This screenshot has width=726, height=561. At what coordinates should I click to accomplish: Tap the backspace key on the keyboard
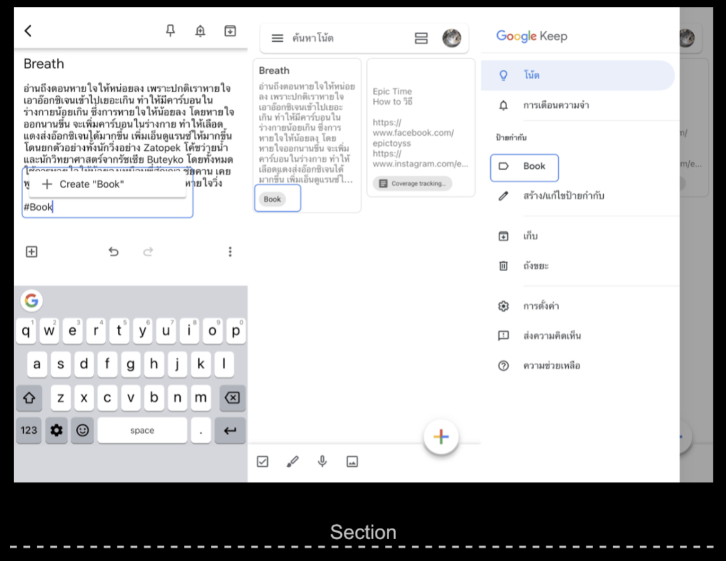coord(232,397)
